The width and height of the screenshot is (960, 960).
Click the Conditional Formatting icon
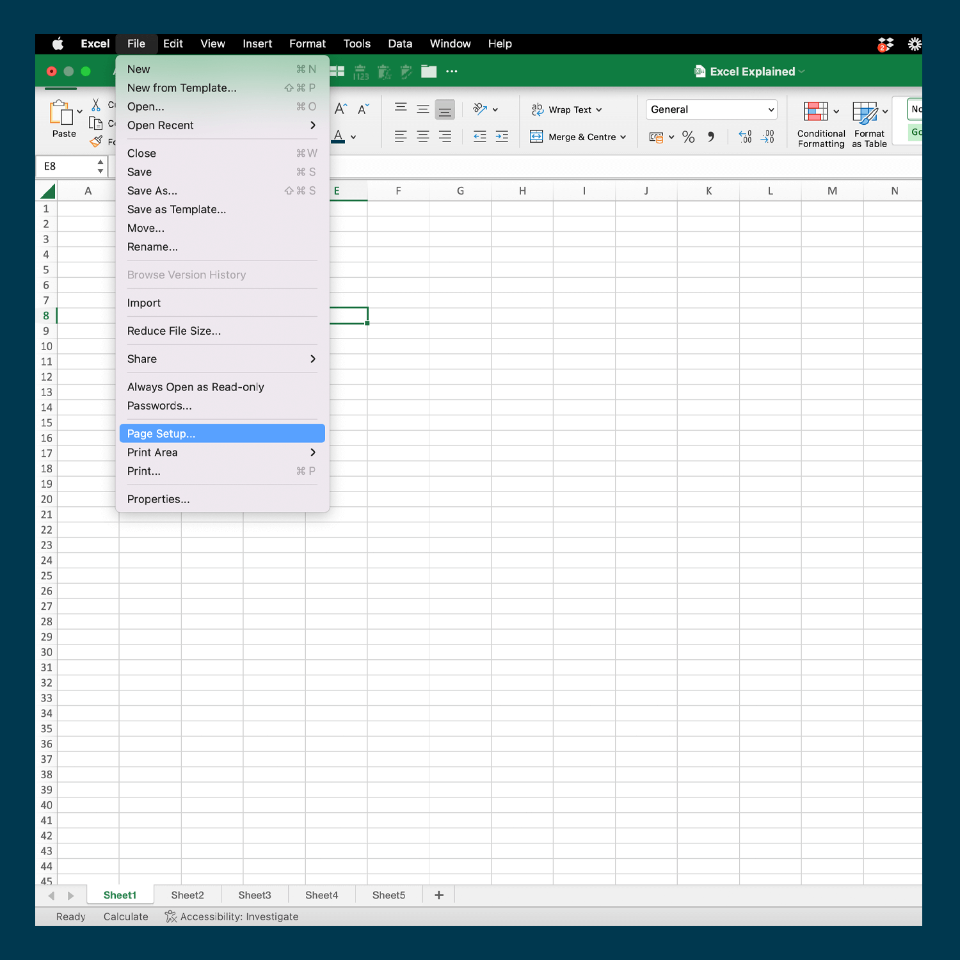(815, 111)
